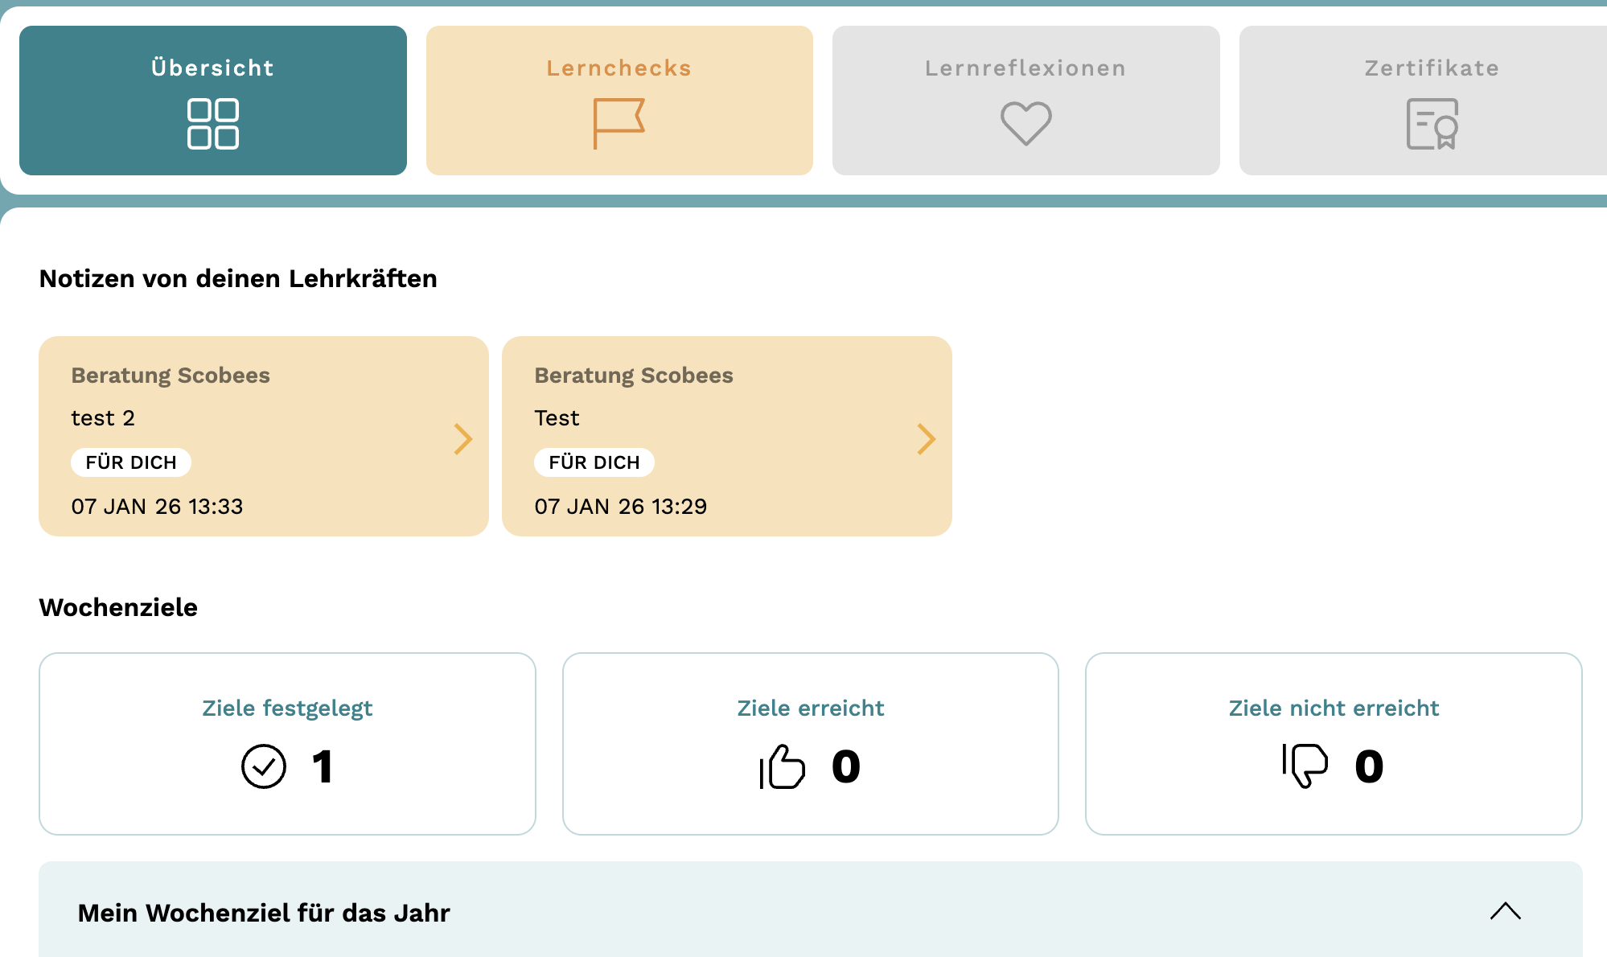This screenshot has width=1607, height=957.
Task: Click the grid icon in Übersicht tab
Action: (213, 124)
